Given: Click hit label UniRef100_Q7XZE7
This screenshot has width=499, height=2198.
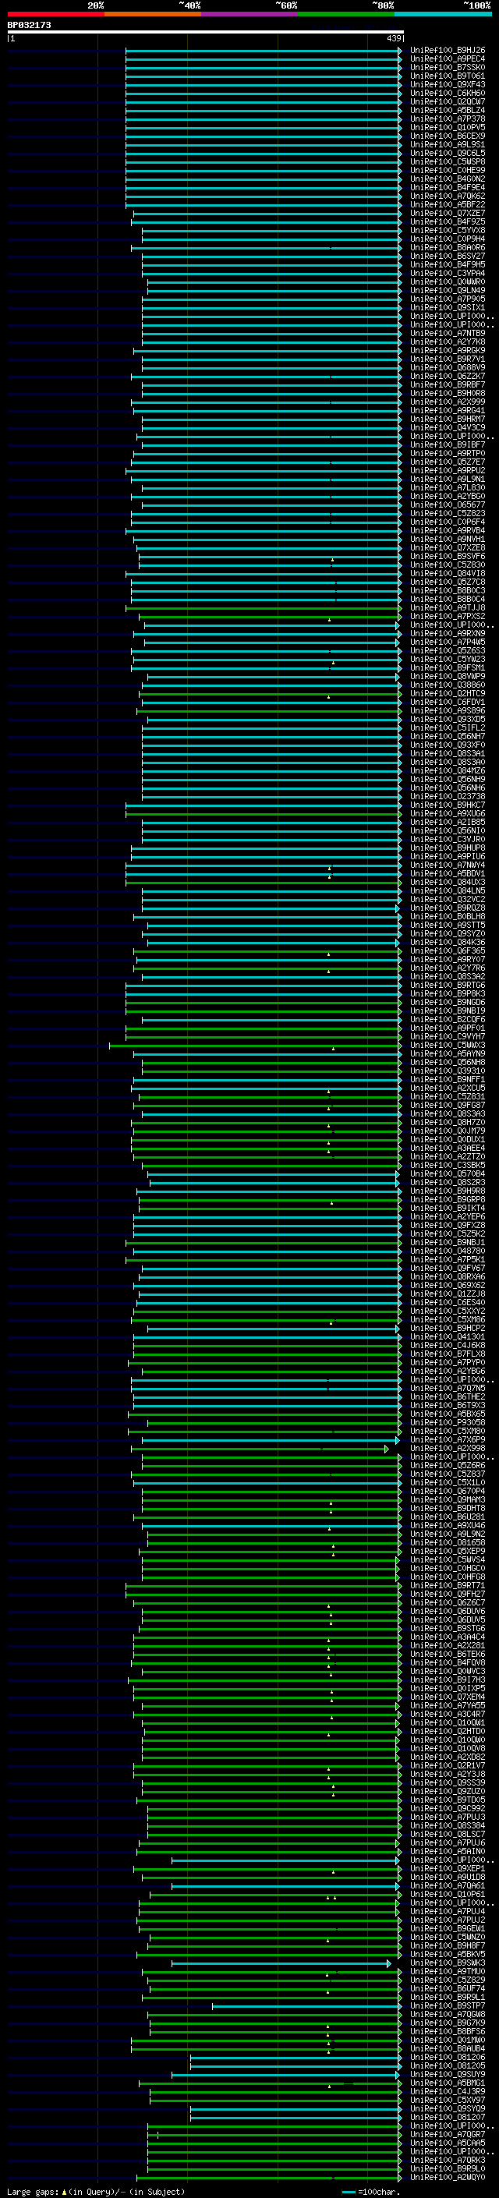Looking at the screenshot, I should tap(448, 214).
